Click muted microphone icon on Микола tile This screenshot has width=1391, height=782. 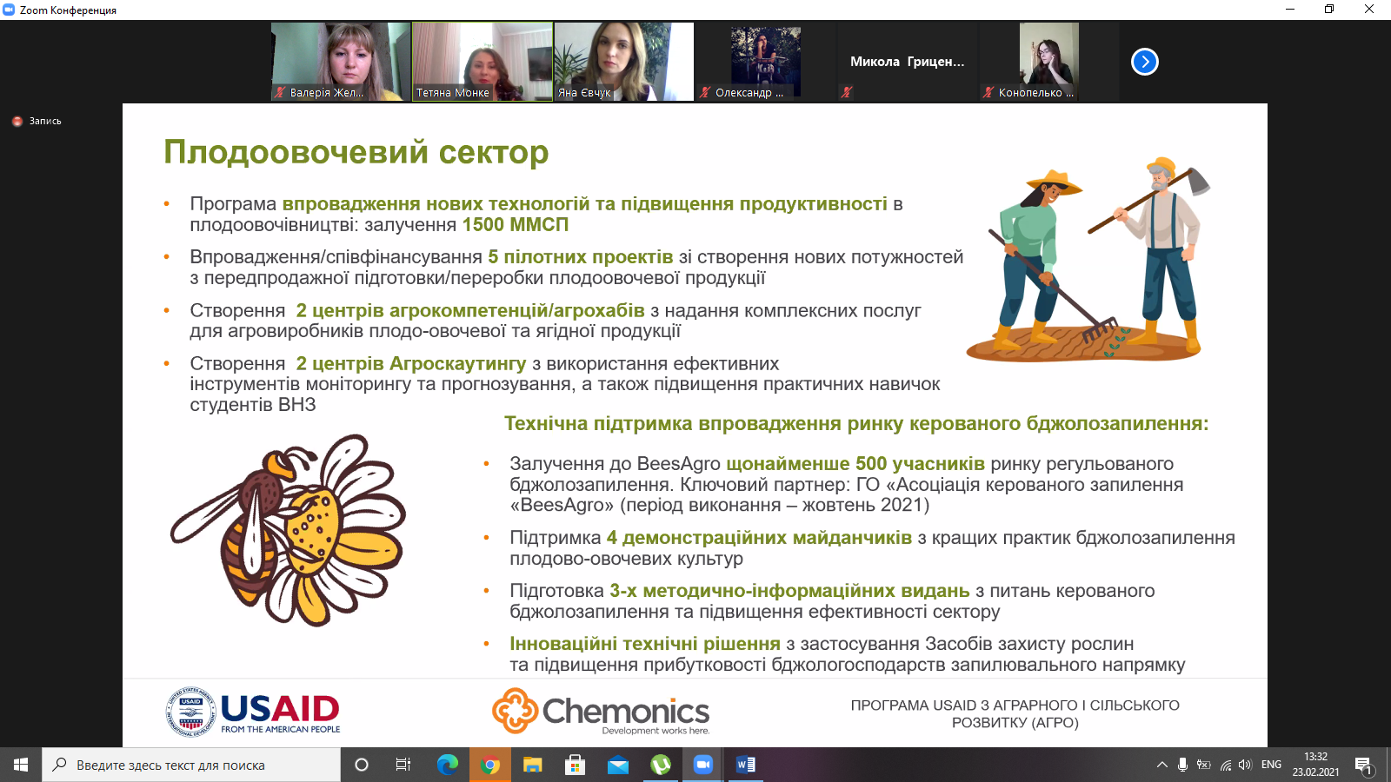click(848, 92)
